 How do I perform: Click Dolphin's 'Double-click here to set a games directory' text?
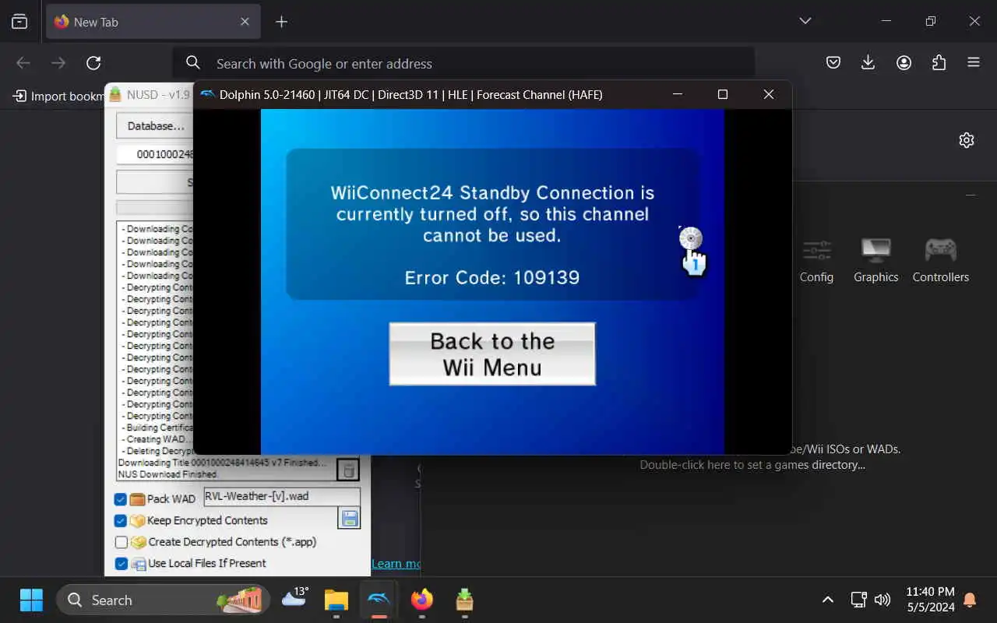[752, 465]
